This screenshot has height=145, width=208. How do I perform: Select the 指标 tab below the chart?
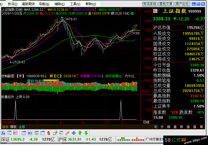click(5, 127)
